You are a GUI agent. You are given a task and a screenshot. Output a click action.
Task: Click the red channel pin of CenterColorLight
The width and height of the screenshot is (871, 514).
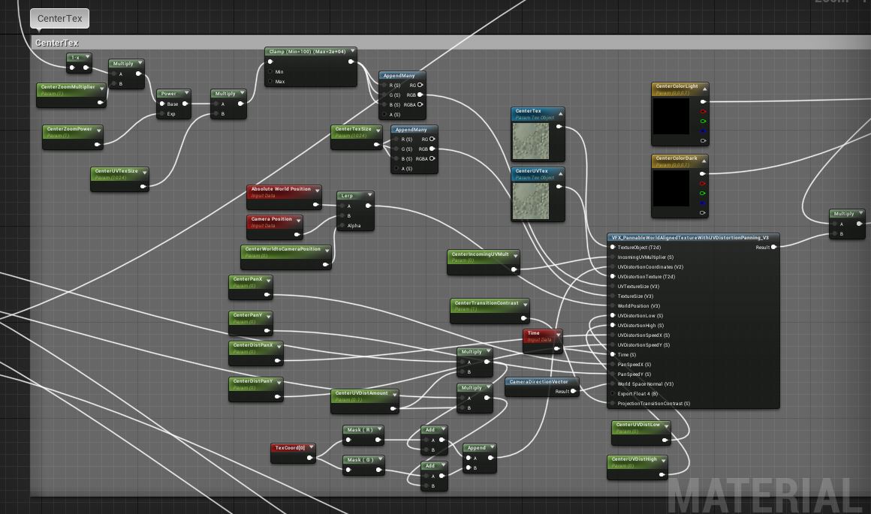coord(704,112)
